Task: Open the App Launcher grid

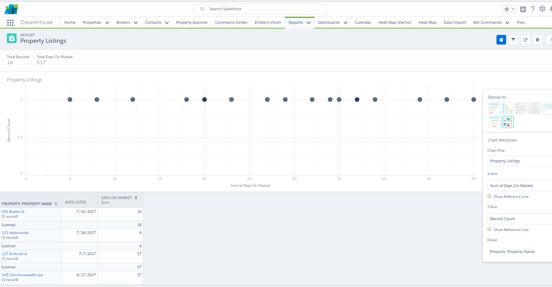Action: tap(10, 23)
